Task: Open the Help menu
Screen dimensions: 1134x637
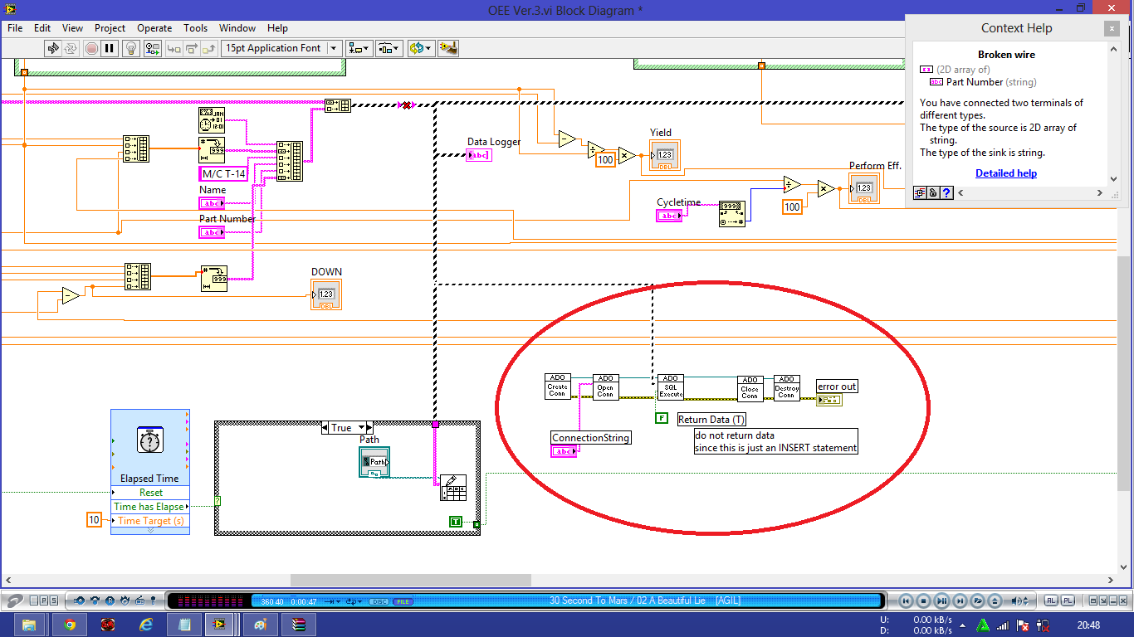Action: pos(277,27)
